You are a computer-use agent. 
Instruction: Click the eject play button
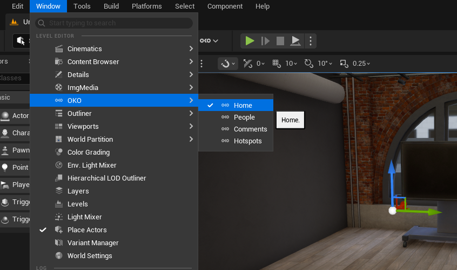(x=295, y=41)
